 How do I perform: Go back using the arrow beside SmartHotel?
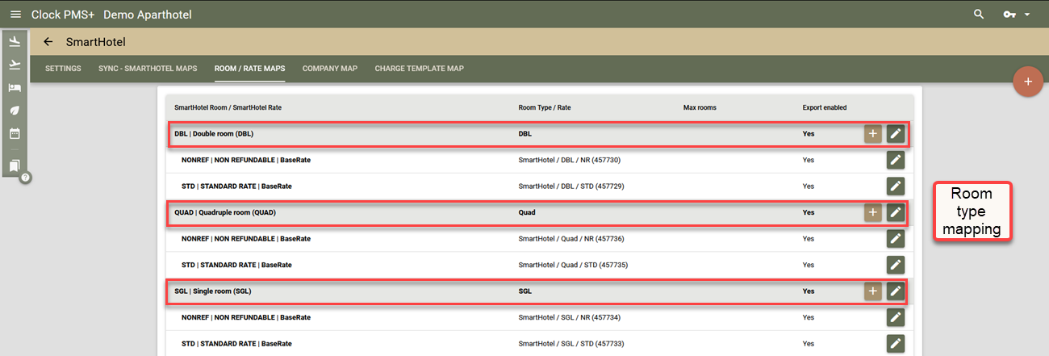click(48, 42)
